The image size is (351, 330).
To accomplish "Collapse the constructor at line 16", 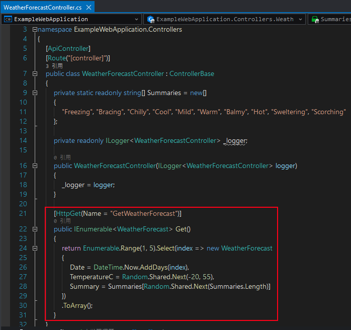I will click(35, 166).
